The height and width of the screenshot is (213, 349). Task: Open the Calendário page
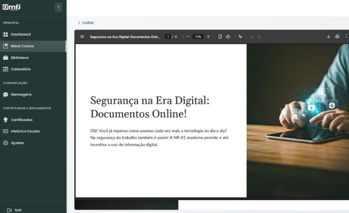pyautogui.click(x=20, y=69)
